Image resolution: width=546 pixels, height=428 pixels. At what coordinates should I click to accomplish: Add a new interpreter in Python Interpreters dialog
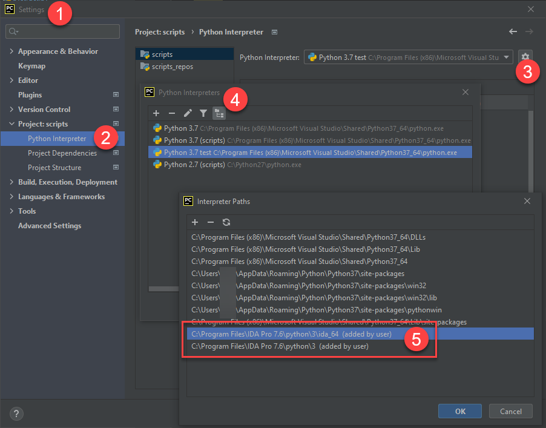coord(156,113)
